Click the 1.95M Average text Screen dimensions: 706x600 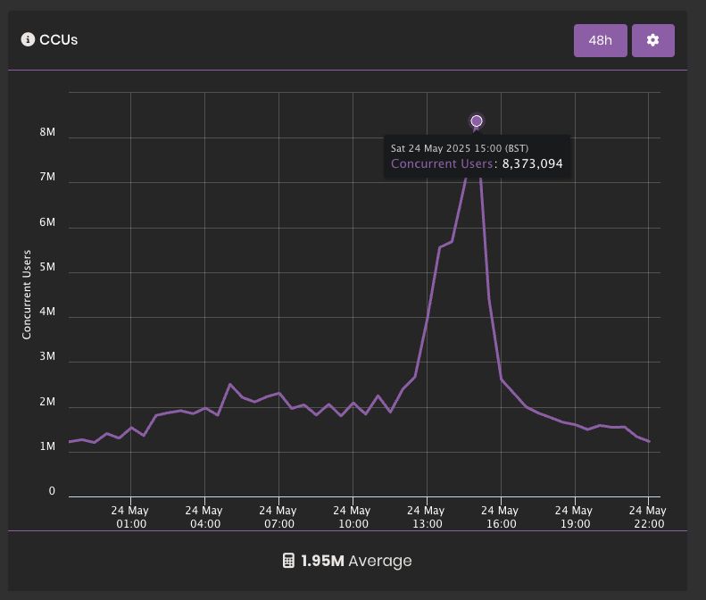356,561
